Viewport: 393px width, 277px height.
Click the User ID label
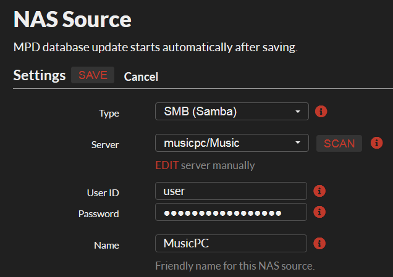click(103, 192)
